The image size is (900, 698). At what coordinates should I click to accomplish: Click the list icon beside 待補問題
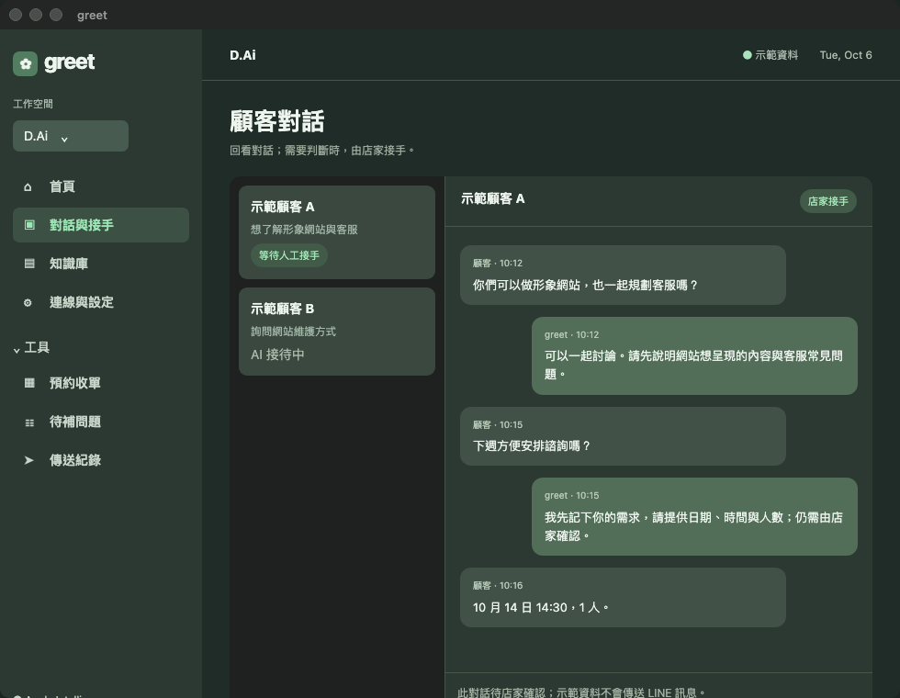[x=29, y=422]
